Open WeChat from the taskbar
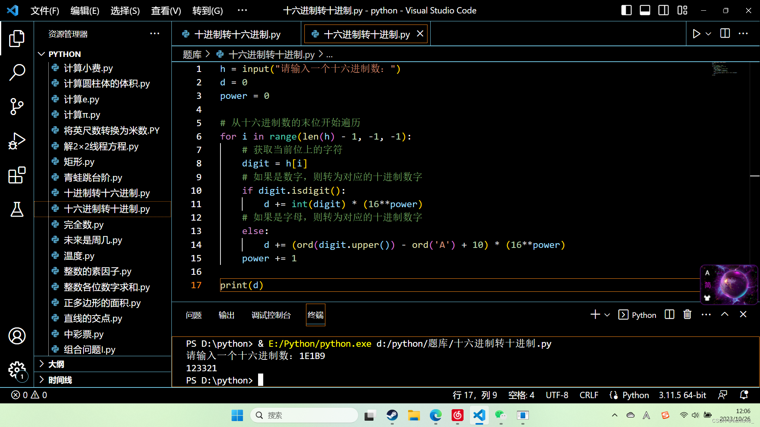 pos(501,415)
